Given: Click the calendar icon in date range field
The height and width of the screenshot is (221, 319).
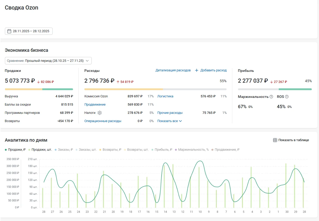Looking at the screenshot, I should point(9,31).
